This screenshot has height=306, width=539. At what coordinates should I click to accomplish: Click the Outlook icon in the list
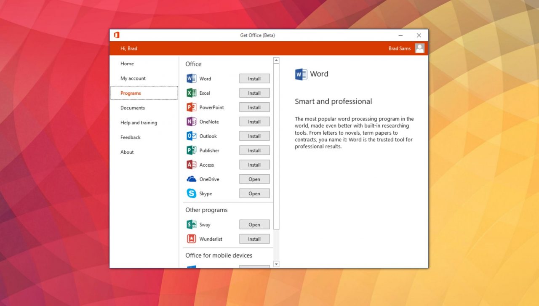[192, 136]
